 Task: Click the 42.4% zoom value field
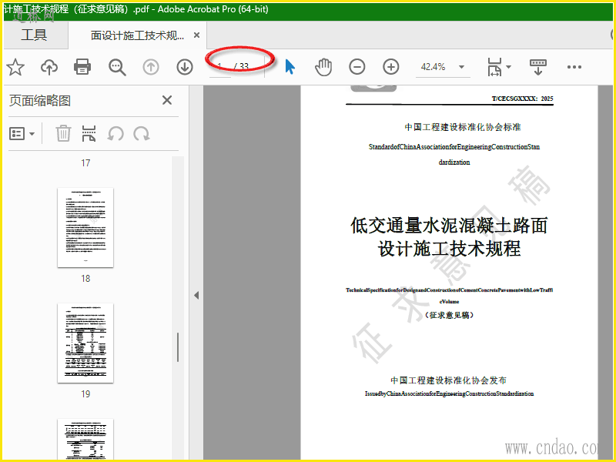tap(434, 67)
